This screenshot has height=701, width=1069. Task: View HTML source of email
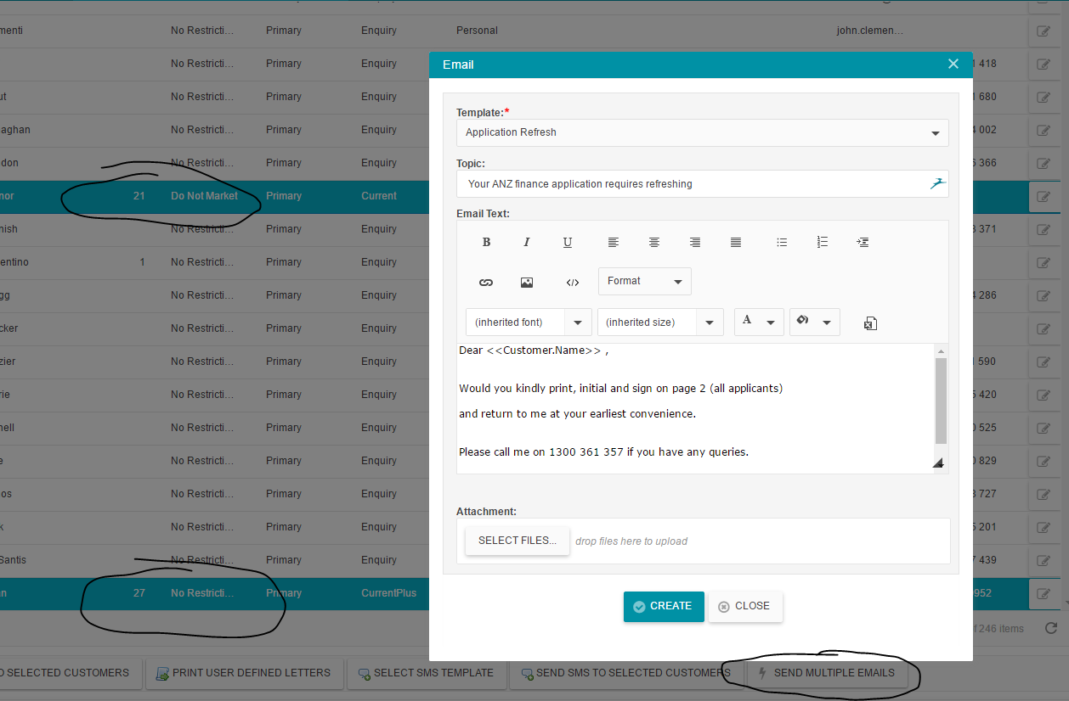[573, 283]
